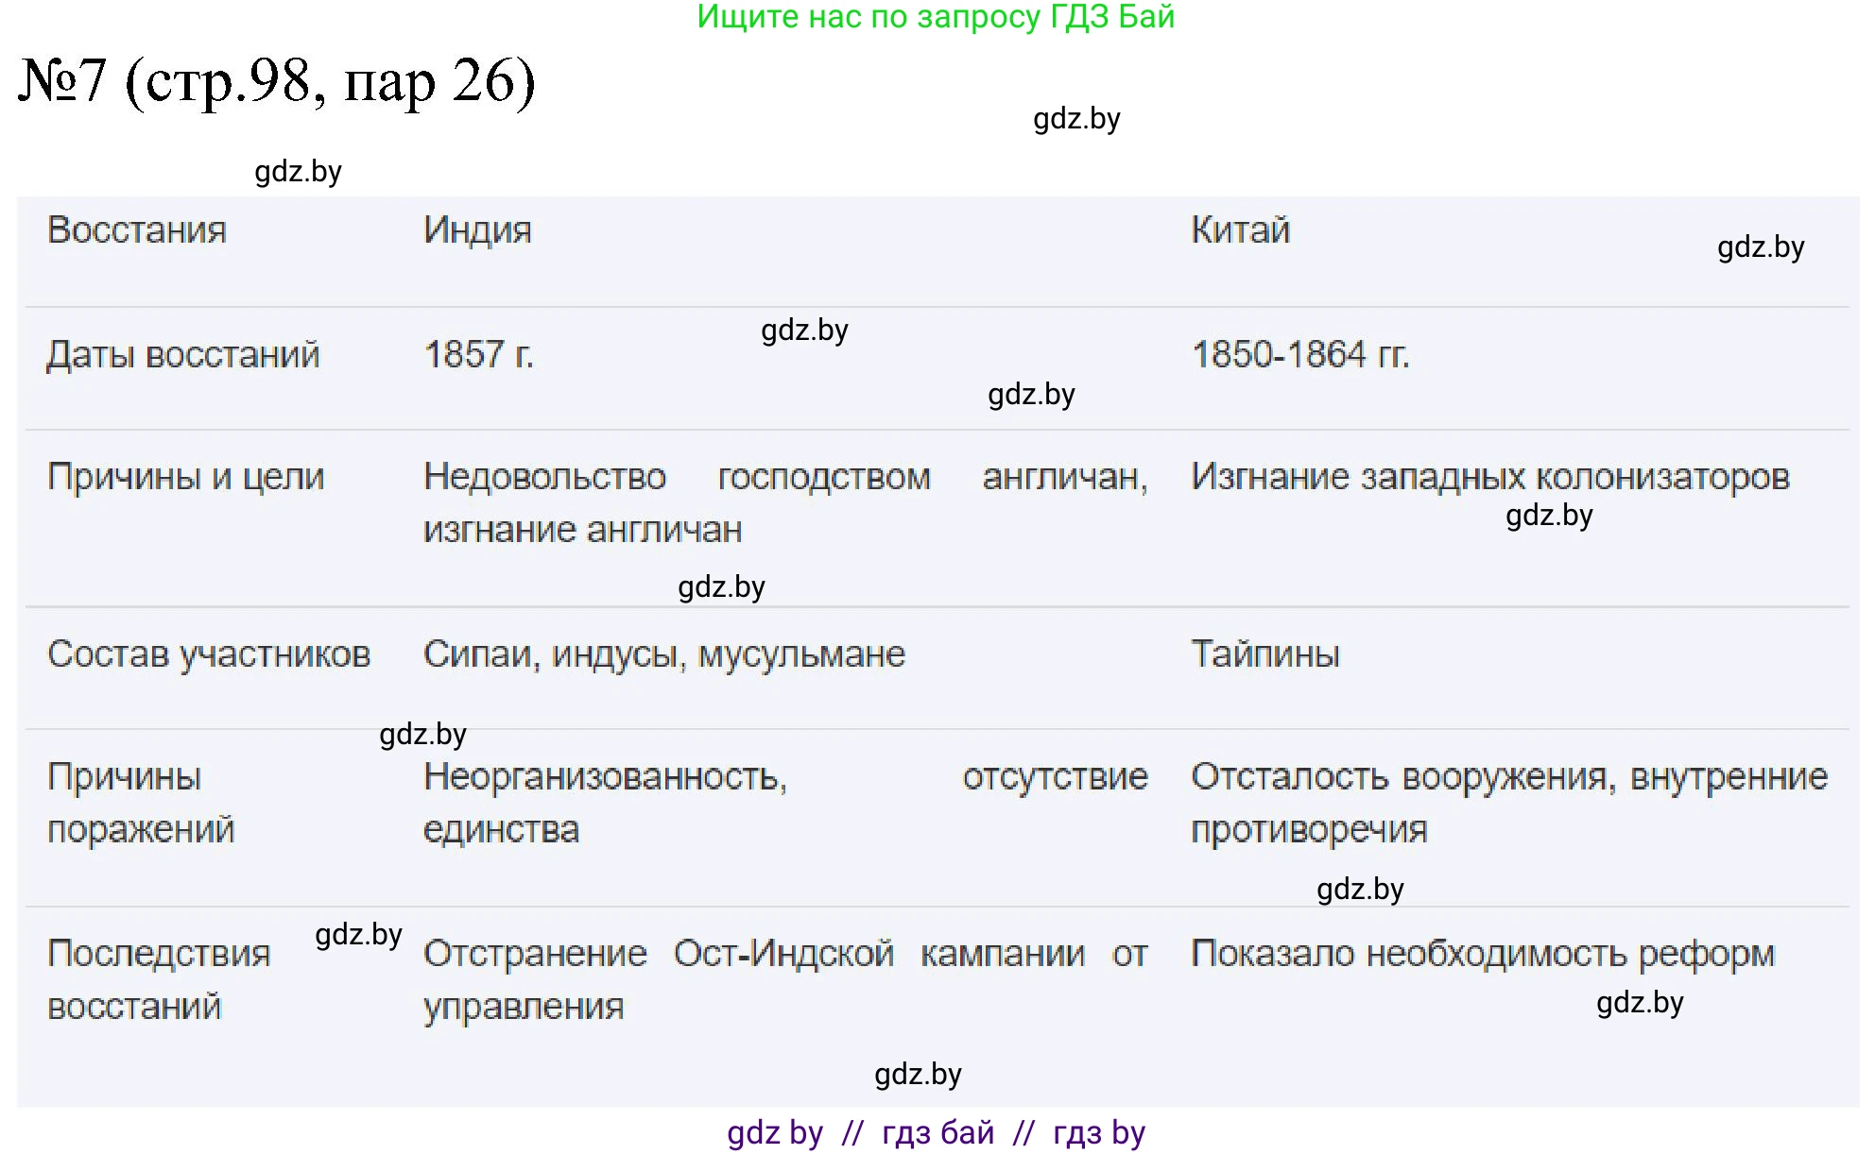Click the 'gdz.by' watermark near the top center

click(x=1076, y=119)
